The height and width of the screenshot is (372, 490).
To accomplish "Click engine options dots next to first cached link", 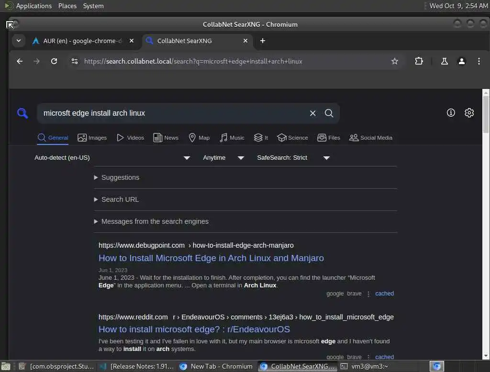I will pyautogui.click(x=368, y=294).
